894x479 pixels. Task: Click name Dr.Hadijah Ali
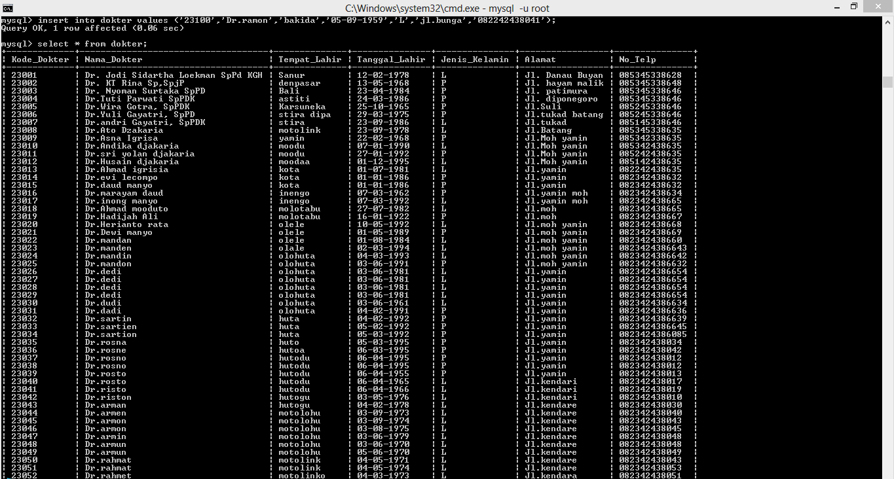tap(121, 217)
